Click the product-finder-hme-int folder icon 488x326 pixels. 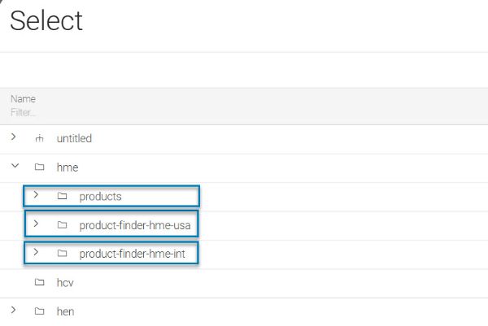(x=63, y=254)
